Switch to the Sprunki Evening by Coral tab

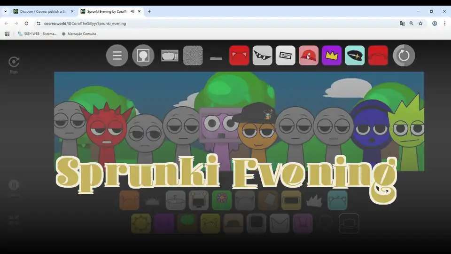coord(107,11)
